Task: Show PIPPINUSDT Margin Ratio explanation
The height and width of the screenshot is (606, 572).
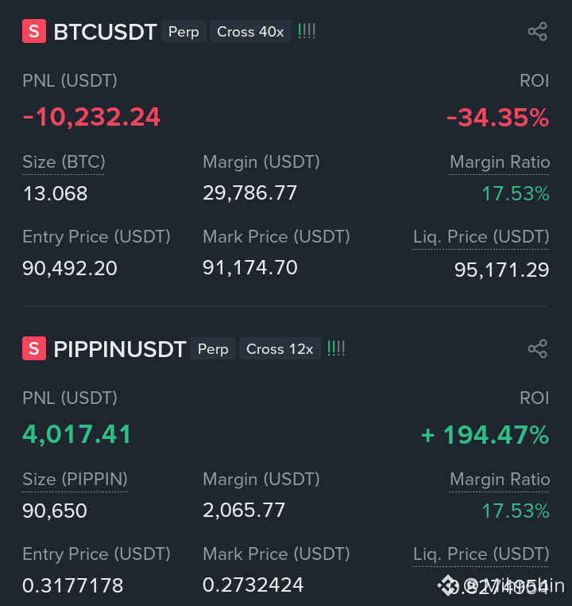Action: click(x=500, y=480)
